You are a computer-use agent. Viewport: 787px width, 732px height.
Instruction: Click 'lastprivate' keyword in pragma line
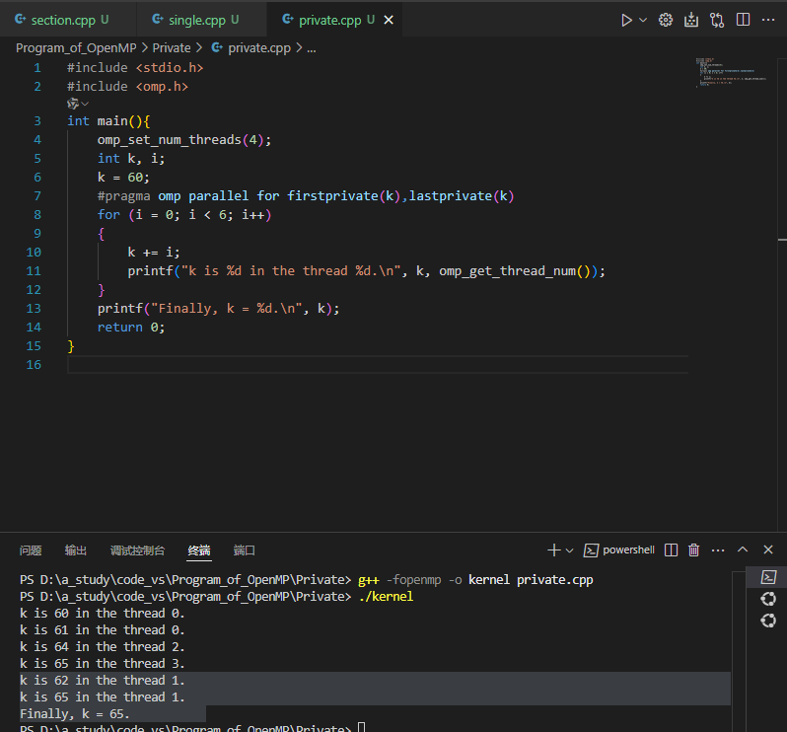(x=451, y=195)
